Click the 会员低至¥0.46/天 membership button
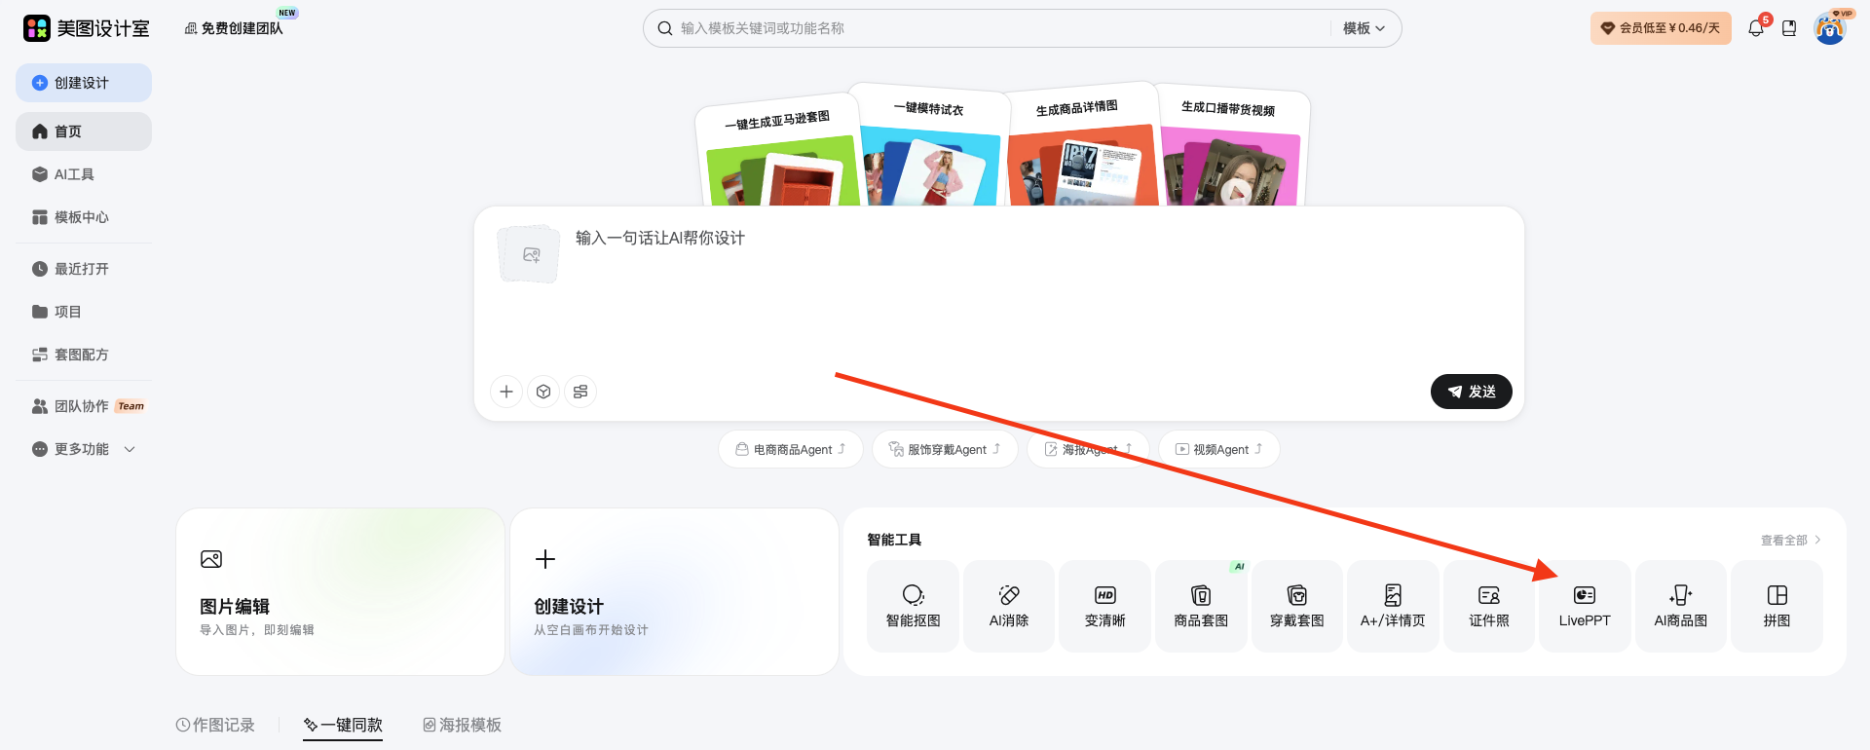Screen dimensions: 1870x750 coord(1661,28)
